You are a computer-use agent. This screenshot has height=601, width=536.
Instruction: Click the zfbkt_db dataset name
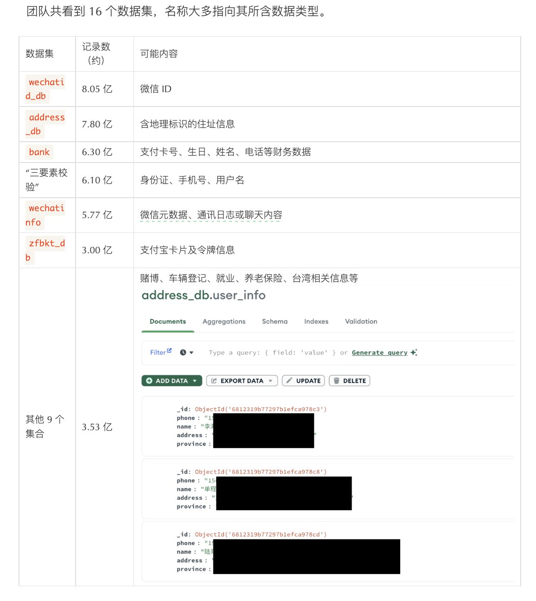[x=45, y=250]
